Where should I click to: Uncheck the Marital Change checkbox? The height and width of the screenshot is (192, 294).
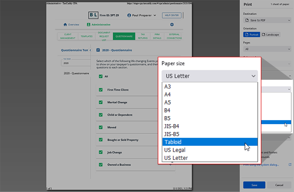click(101, 102)
